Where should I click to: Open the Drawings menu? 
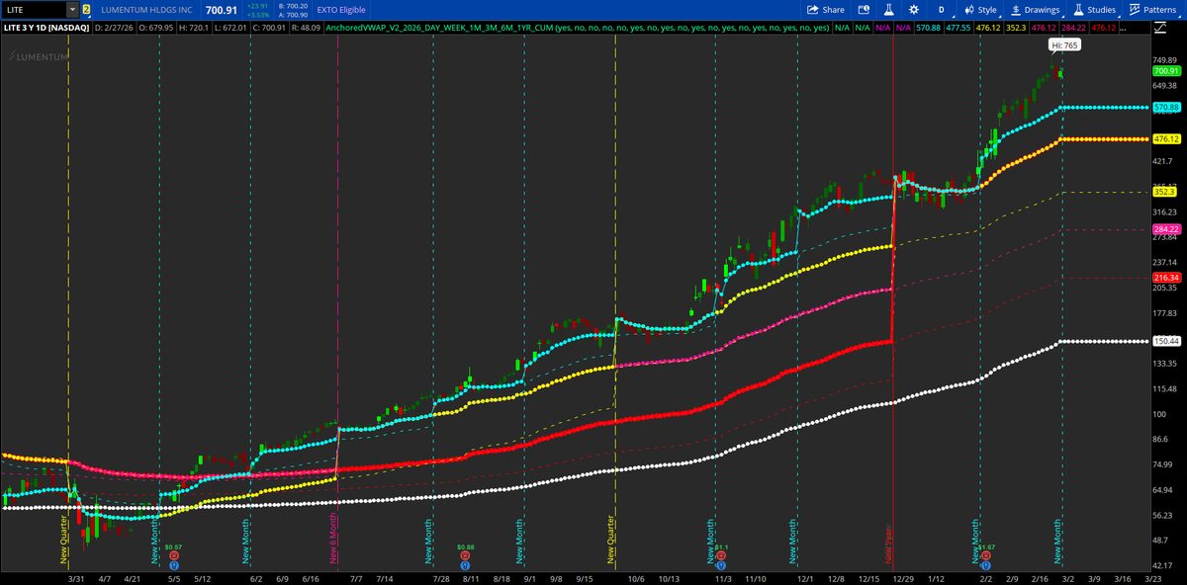point(1035,9)
